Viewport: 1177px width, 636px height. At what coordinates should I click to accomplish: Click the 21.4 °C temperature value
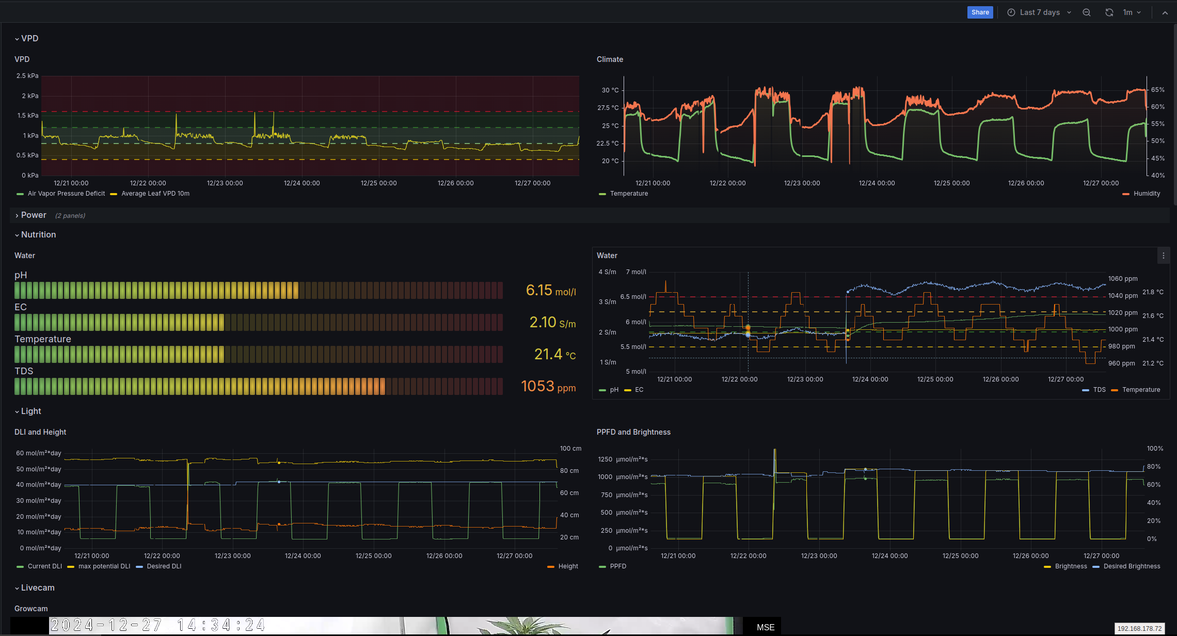click(555, 355)
